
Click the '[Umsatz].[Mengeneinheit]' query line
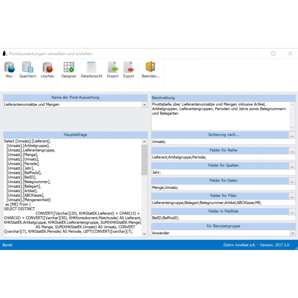coord(29,200)
